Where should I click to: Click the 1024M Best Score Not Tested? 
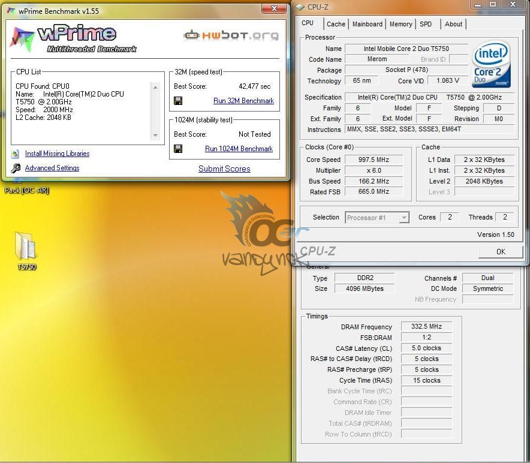point(255,134)
